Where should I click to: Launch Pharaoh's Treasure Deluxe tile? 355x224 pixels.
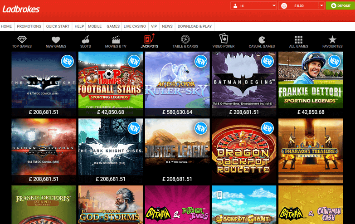311,151
